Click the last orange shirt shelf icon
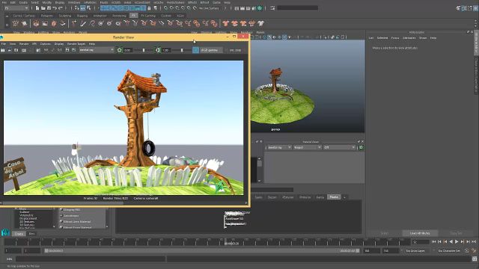The height and width of the screenshot is (269, 479). pos(251,23)
